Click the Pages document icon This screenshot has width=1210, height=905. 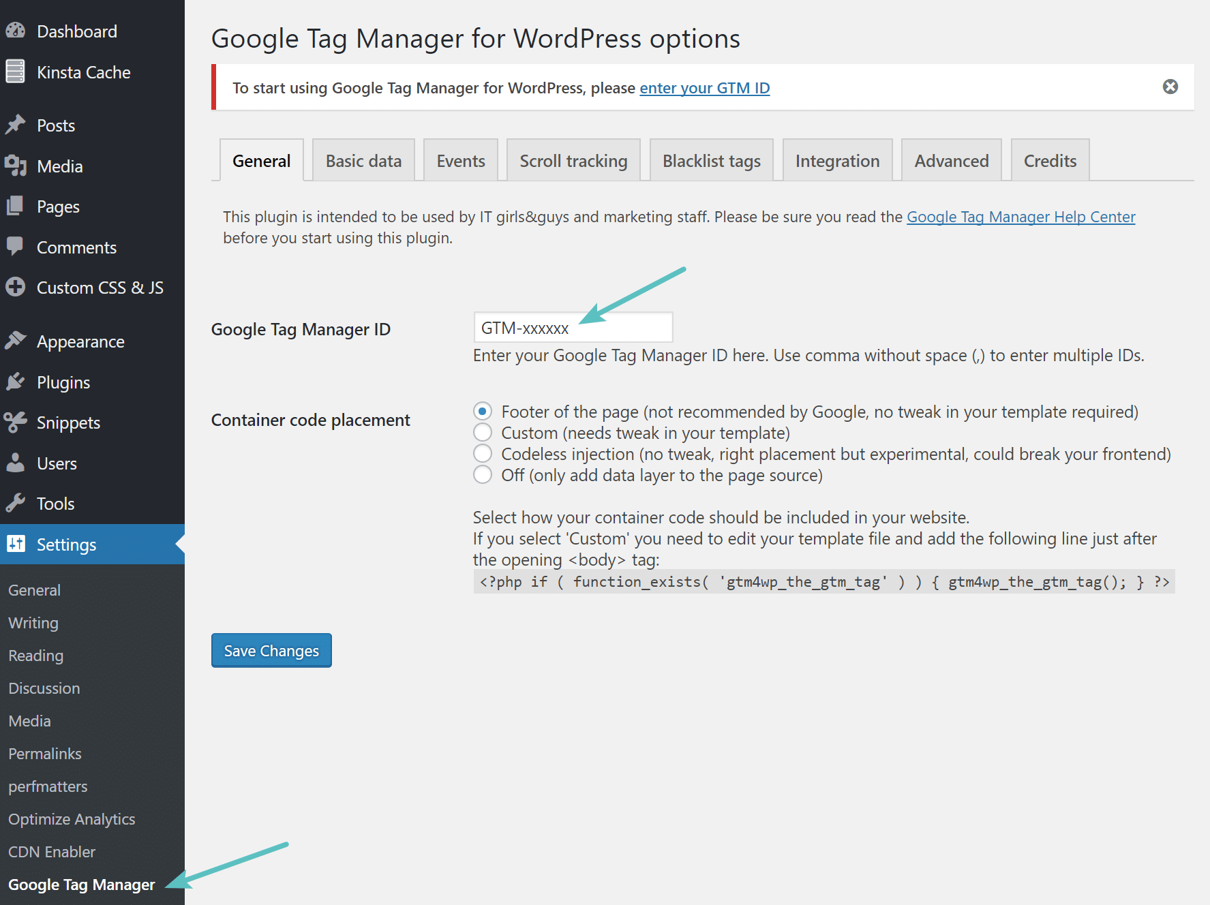(x=15, y=206)
